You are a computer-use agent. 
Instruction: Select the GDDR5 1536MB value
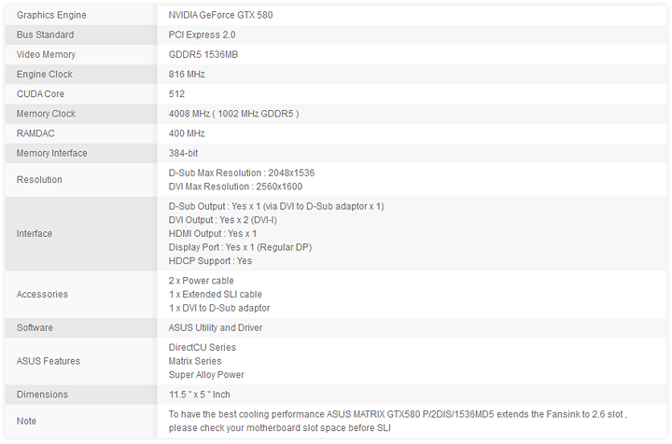203,54
